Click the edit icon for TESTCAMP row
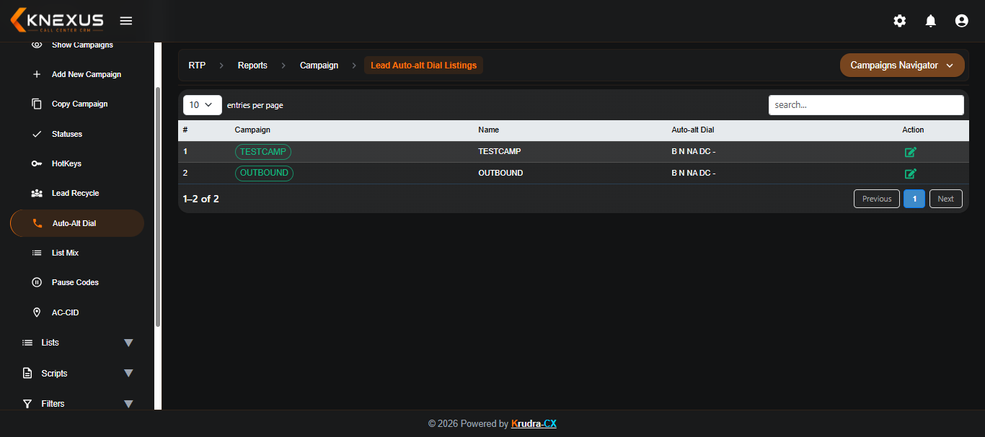This screenshot has width=985, height=437. pyautogui.click(x=911, y=152)
